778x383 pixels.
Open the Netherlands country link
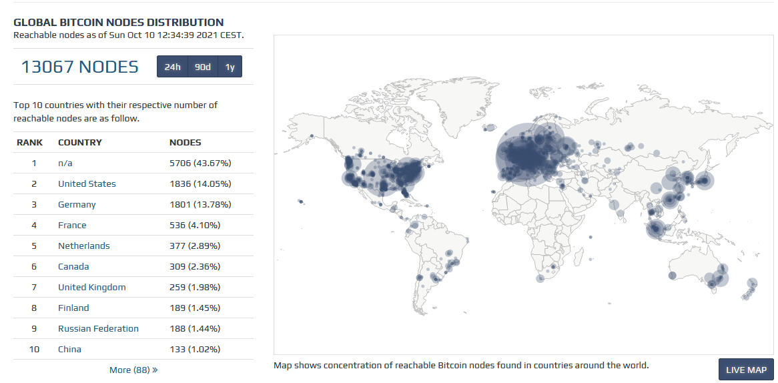[84, 246]
